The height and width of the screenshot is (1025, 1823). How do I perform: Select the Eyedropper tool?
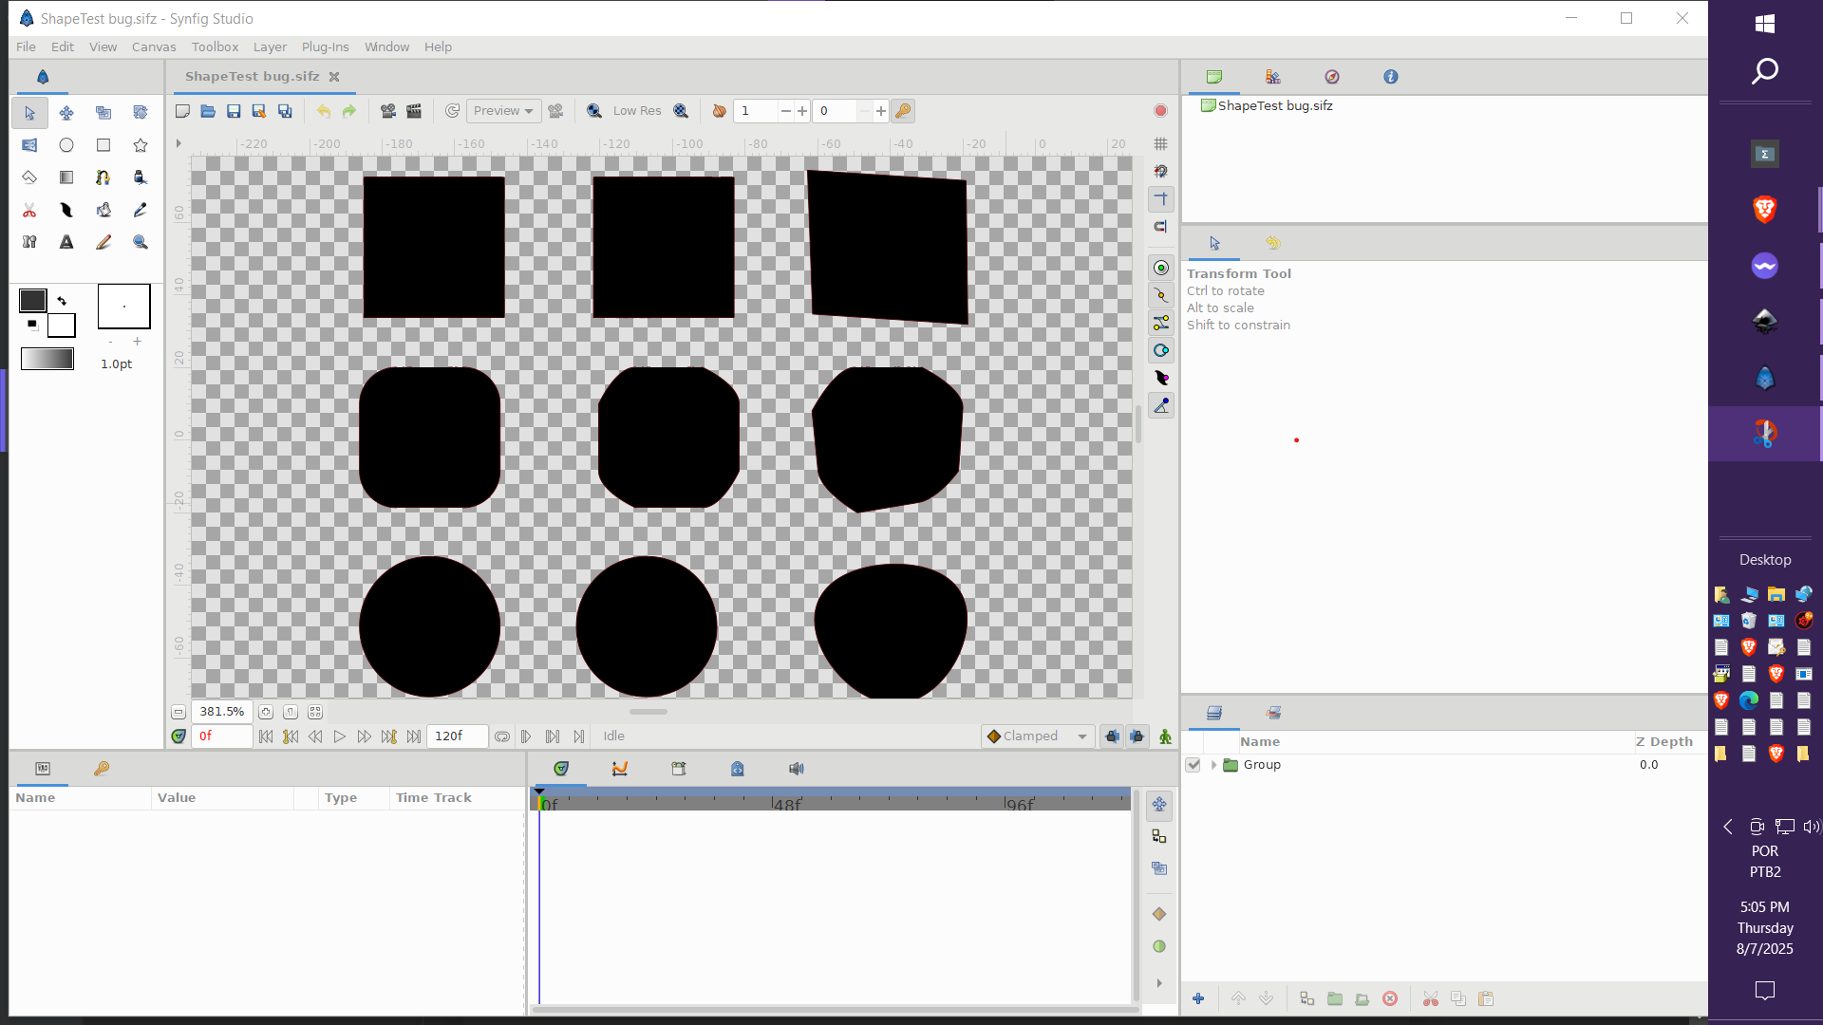pyautogui.click(x=141, y=210)
